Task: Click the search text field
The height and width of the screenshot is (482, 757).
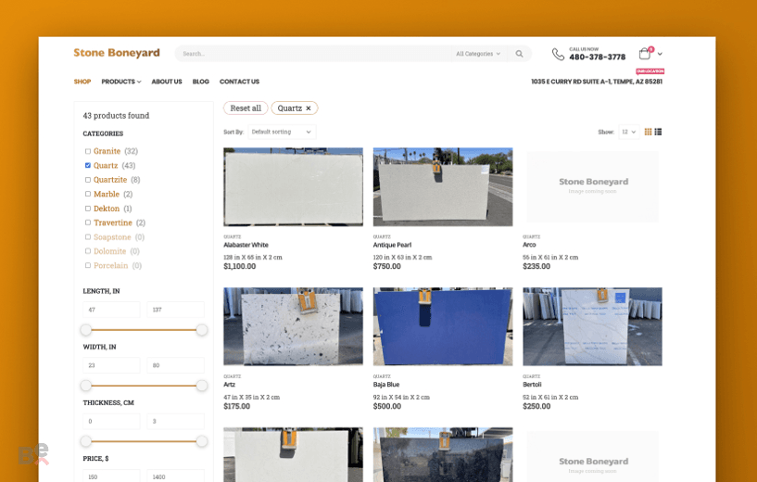Action: (314, 54)
